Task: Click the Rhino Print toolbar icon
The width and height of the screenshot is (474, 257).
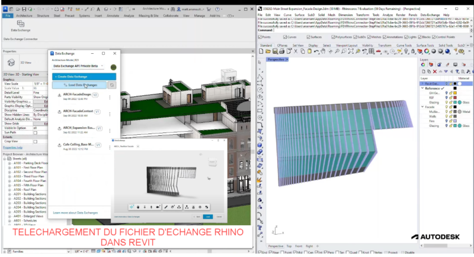Action: [x=281, y=53]
